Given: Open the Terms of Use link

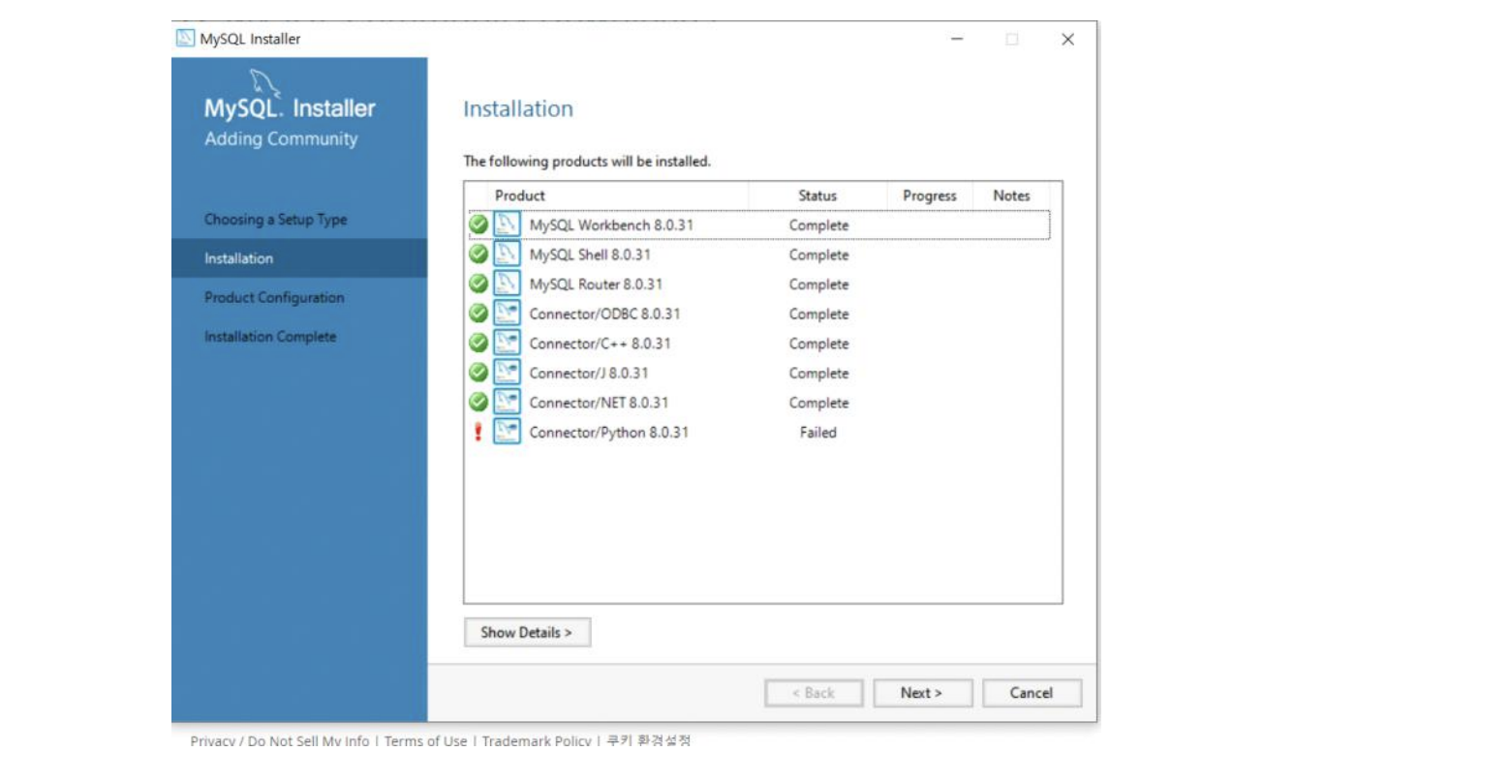Looking at the screenshot, I should coord(425,740).
